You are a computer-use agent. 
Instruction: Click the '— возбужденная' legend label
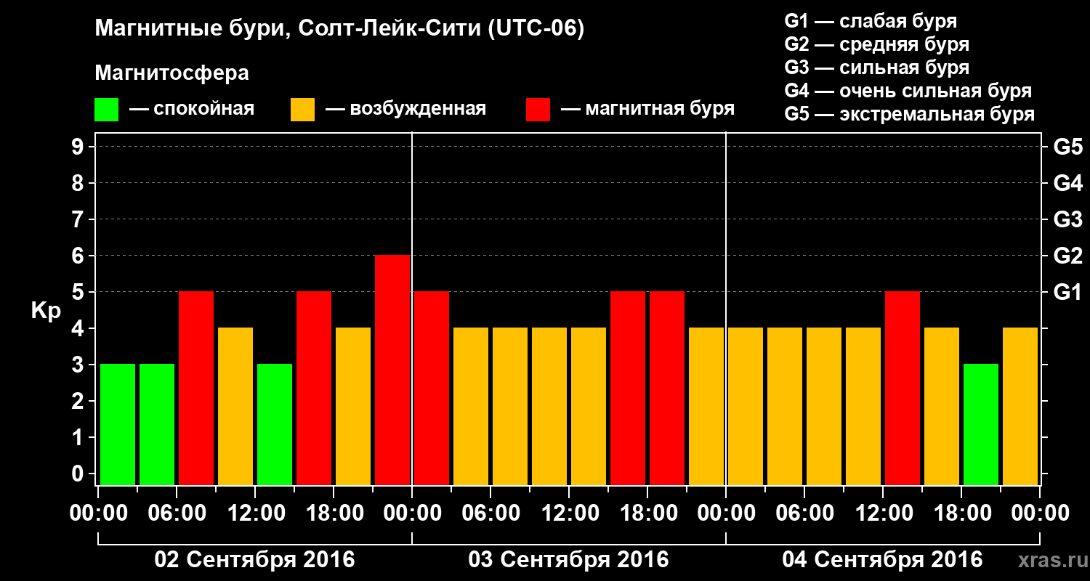click(x=405, y=109)
